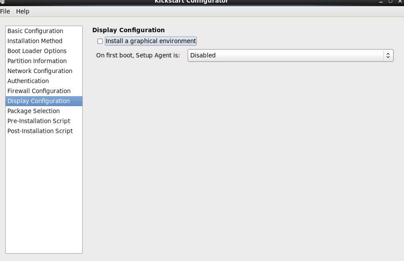Image resolution: width=404 pixels, height=261 pixels.
Task: Minimize the Kickstart Configurator window
Action: click(x=381, y=1)
